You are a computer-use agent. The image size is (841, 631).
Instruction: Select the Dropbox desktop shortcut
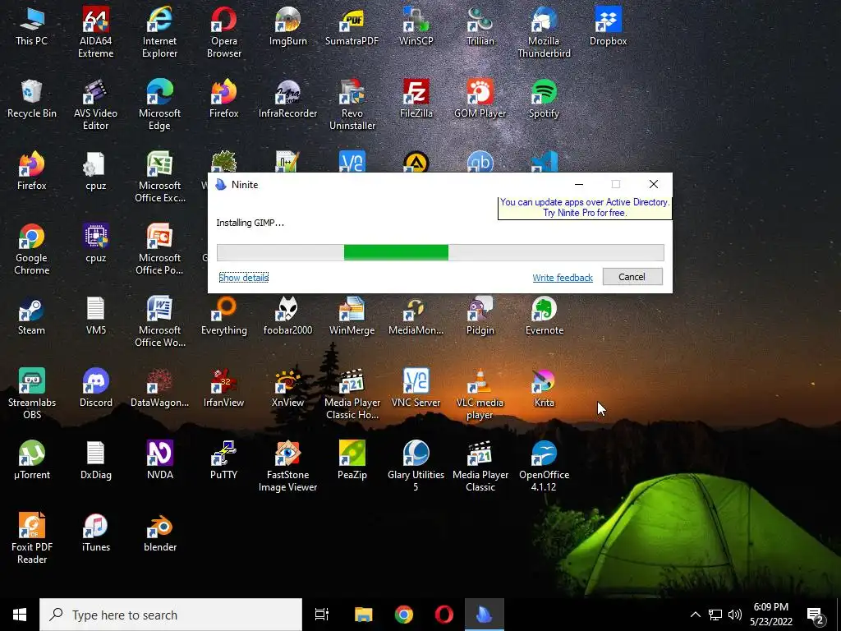click(x=609, y=26)
